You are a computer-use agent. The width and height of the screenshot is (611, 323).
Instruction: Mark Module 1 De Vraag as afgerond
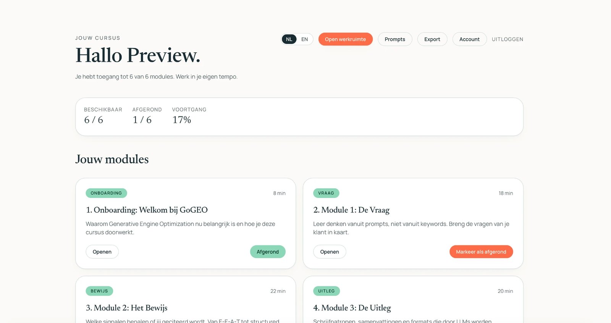tap(481, 252)
